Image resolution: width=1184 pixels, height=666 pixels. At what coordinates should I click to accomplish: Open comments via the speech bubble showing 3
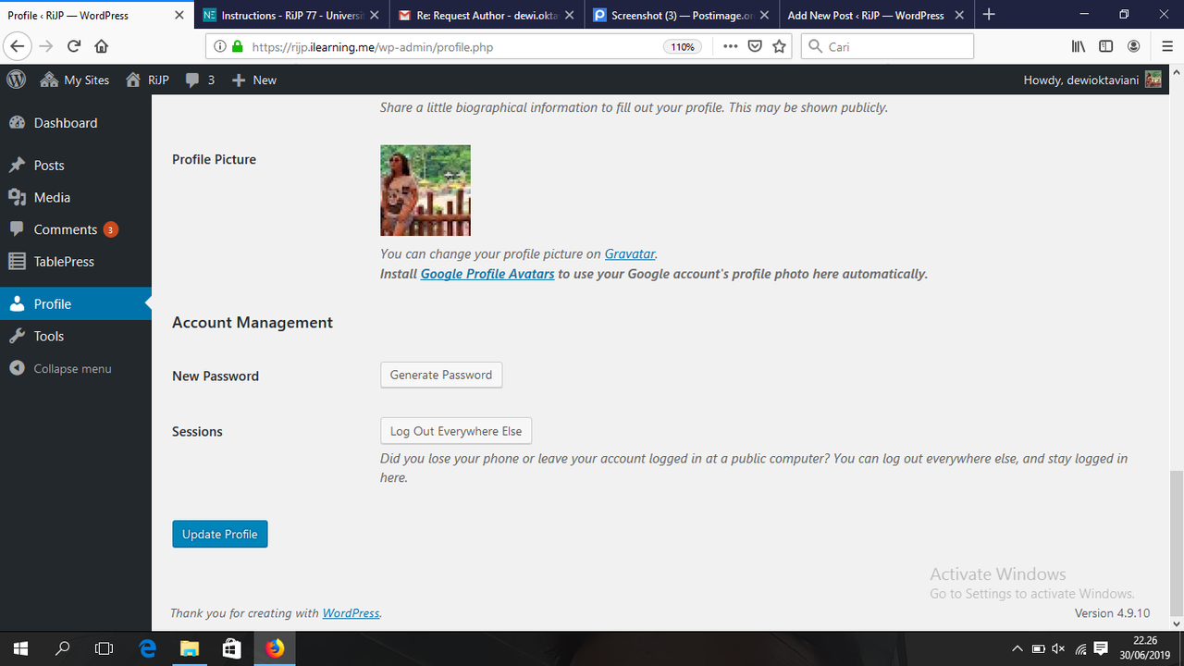pos(199,80)
